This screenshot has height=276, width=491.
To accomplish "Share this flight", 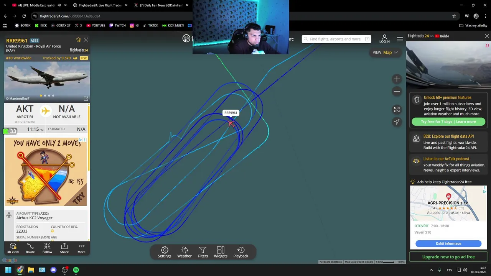I will (64, 248).
